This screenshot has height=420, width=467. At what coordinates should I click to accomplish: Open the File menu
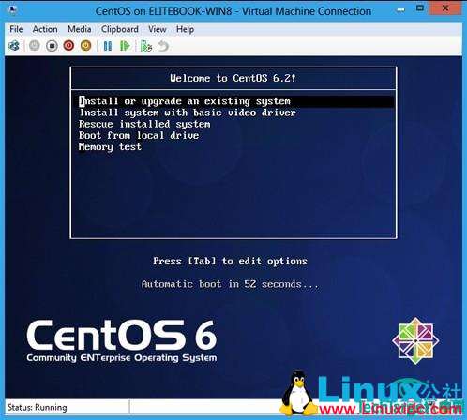point(16,29)
